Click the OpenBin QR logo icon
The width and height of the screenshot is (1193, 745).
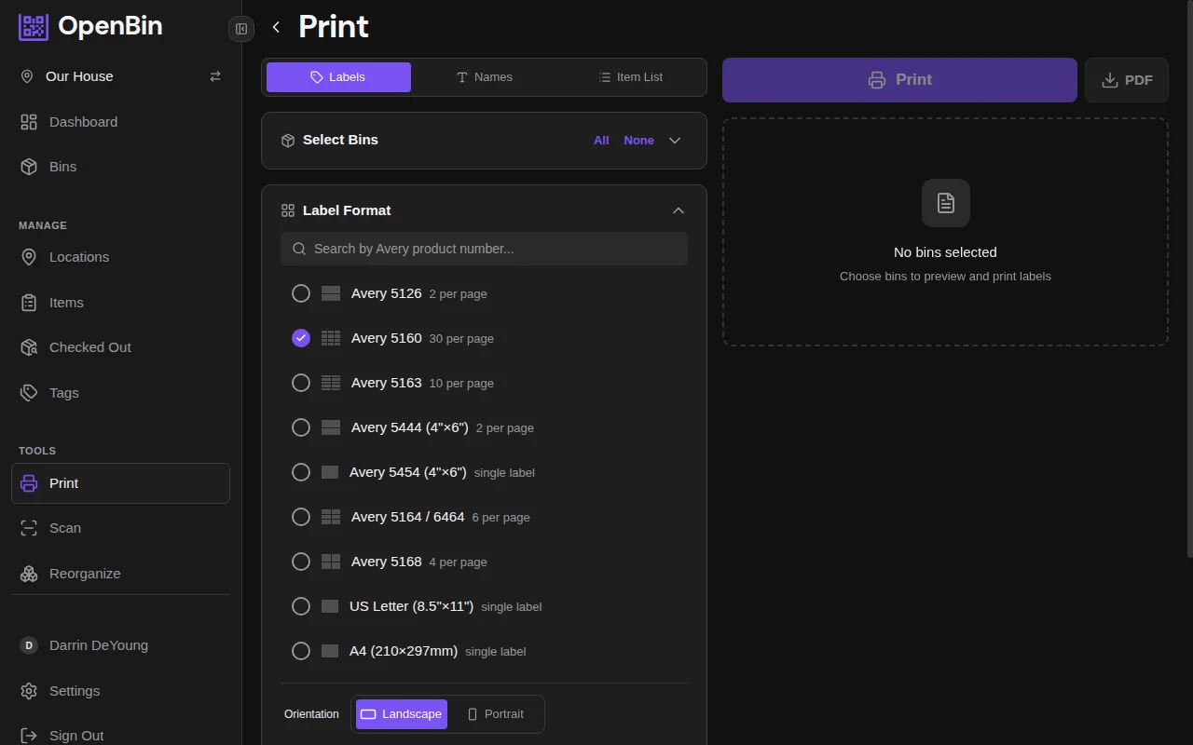coord(34,27)
